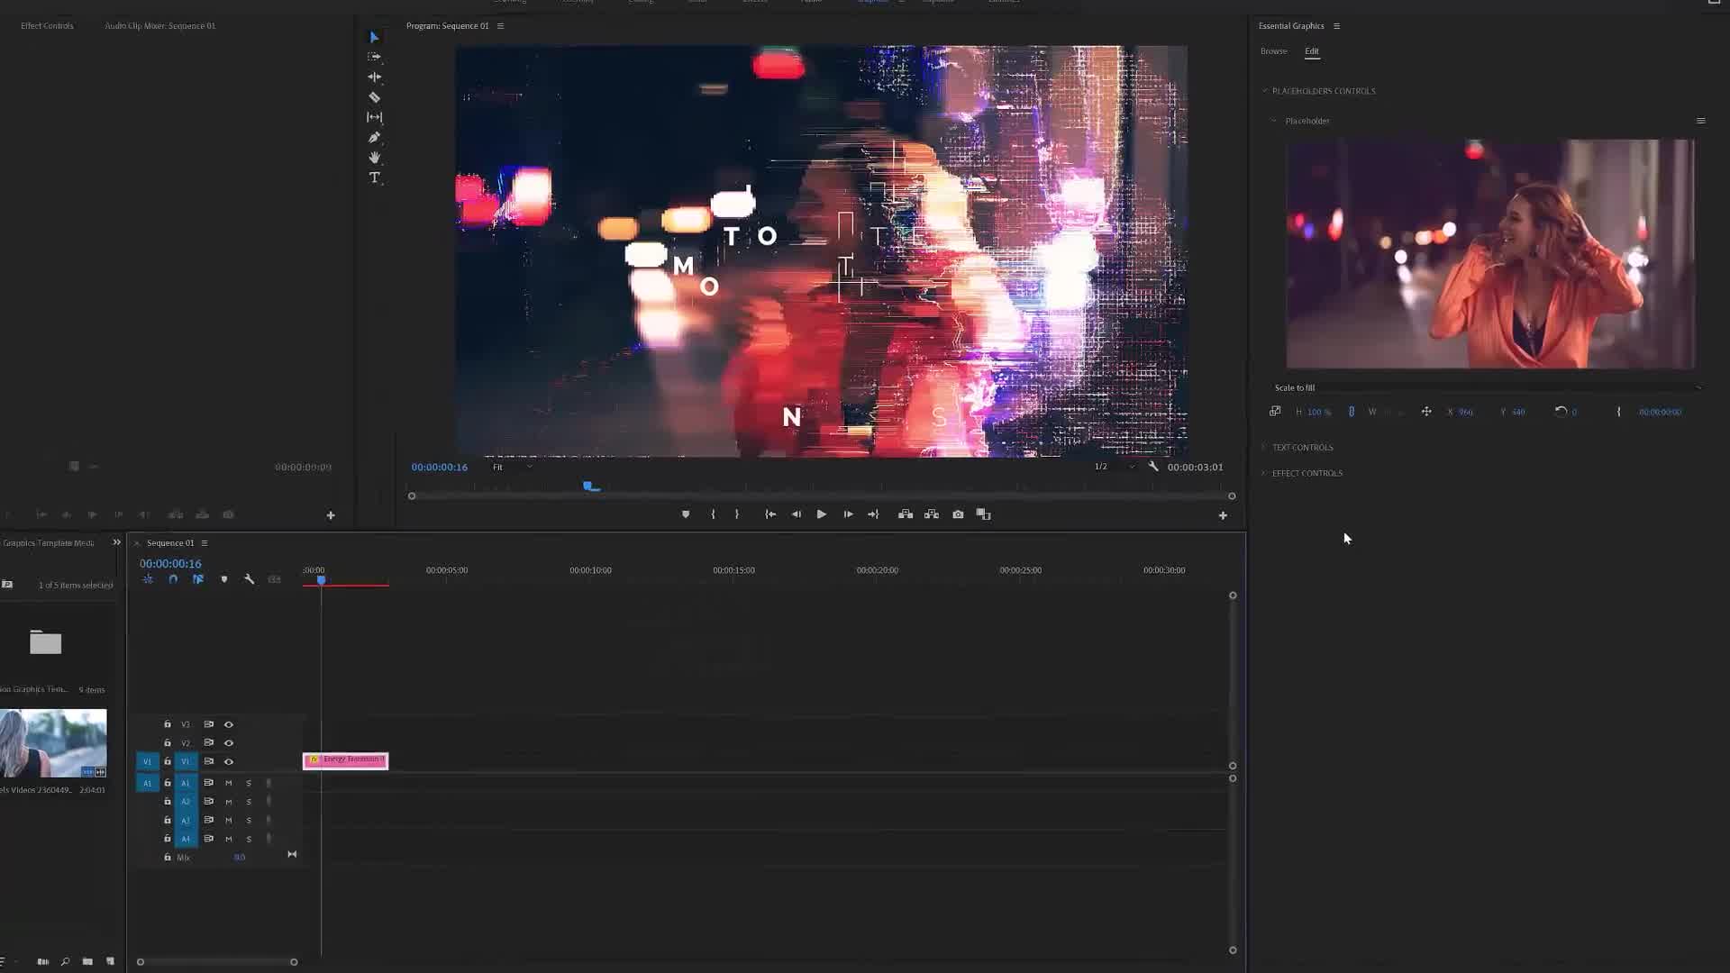Open Fit zoom level dropdown
This screenshot has height=973, width=1730.
[x=513, y=467]
